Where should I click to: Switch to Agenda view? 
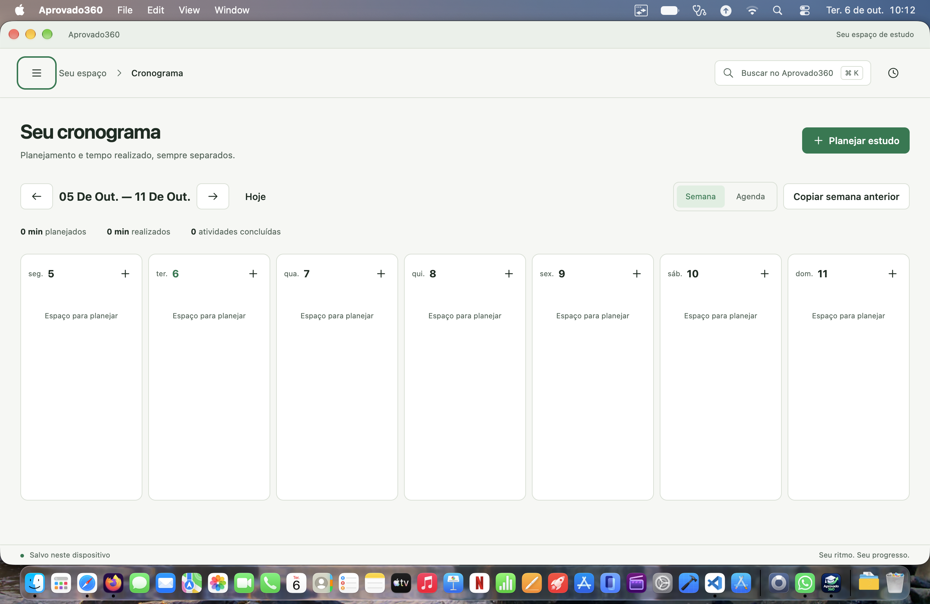[750, 196]
